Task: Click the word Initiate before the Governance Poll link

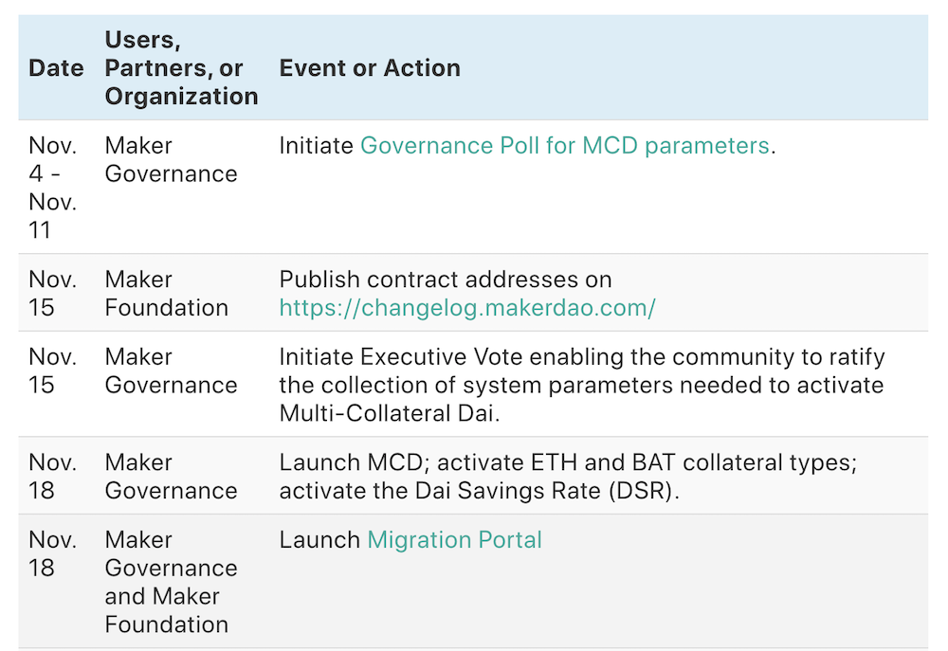Action: (x=316, y=146)
